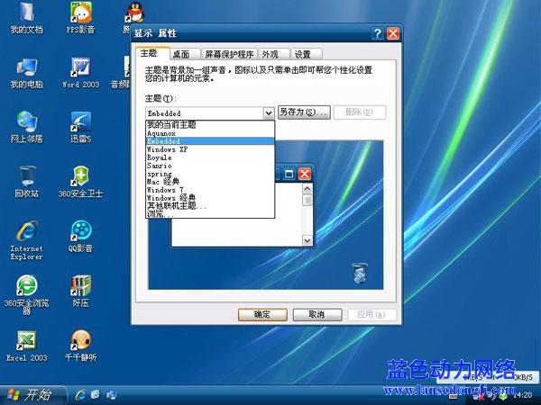
Task: Select the Windows 7 theme option
Action: click(210, 190)
